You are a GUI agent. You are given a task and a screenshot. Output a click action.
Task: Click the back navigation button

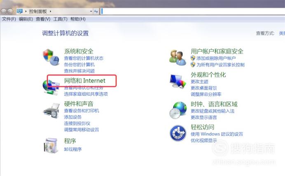[x=4, y=12]
